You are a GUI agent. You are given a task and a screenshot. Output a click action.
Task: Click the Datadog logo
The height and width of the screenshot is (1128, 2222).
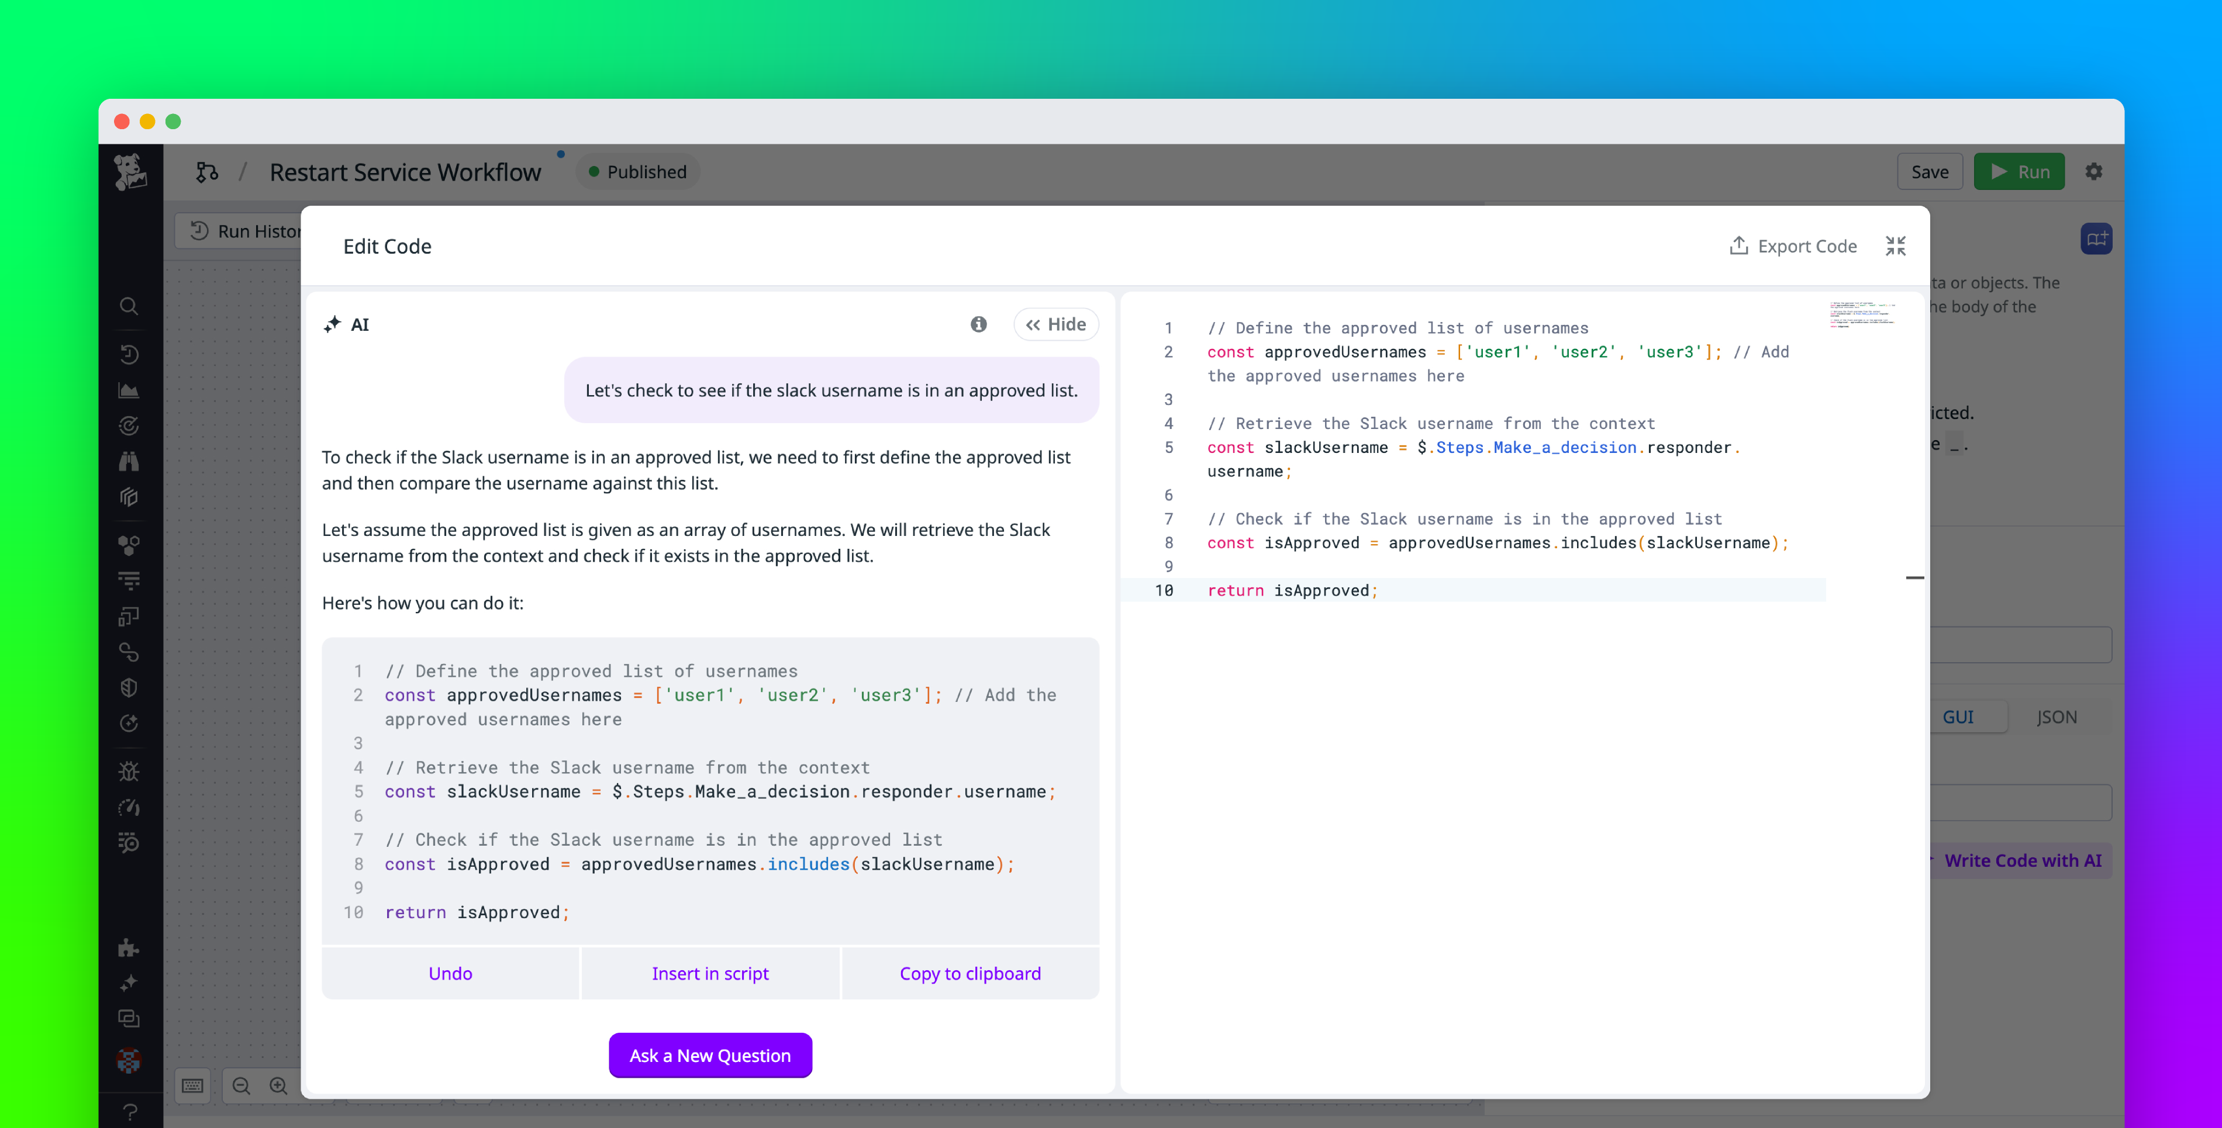click(130, 172)
